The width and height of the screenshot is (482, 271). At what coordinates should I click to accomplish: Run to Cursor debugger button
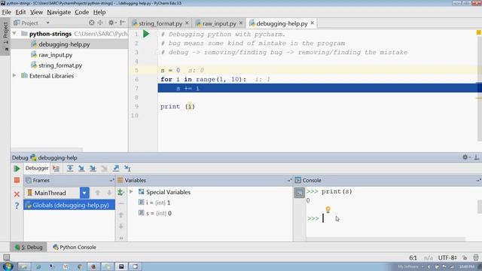click(x=127, y=169)
